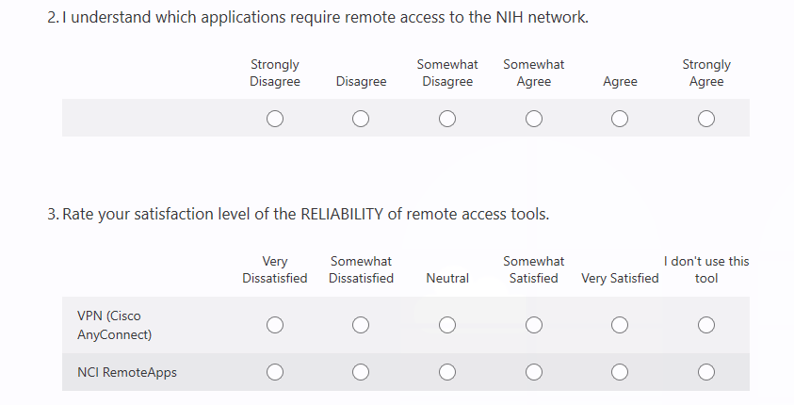Rate NCI RemoteApps reliability as Very Dissatisfied

[x=275, y=372]
